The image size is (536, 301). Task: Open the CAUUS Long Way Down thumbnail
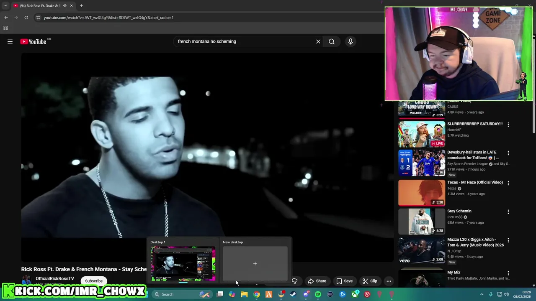click(x=422, y=109)
